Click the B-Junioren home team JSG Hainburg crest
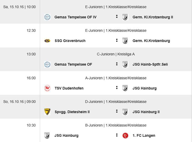Screen dimensions: 192x142 tap(47, 135)
